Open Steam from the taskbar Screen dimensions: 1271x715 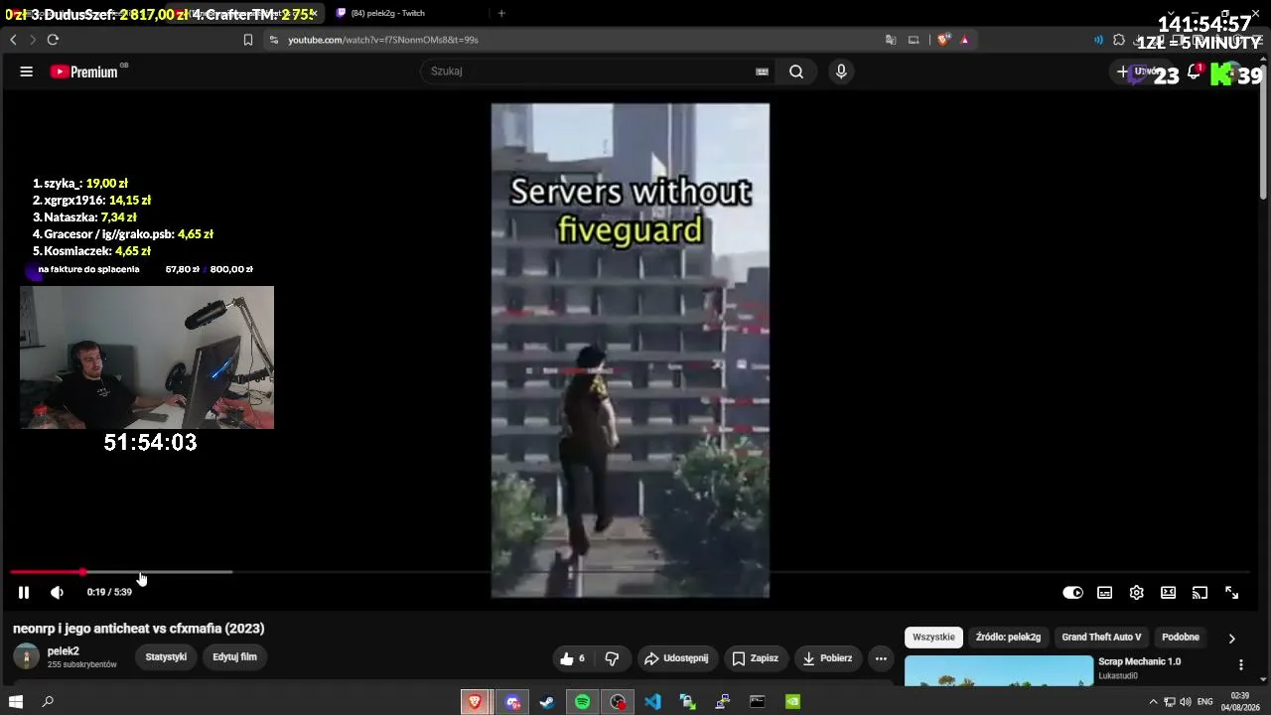(547, 702)
